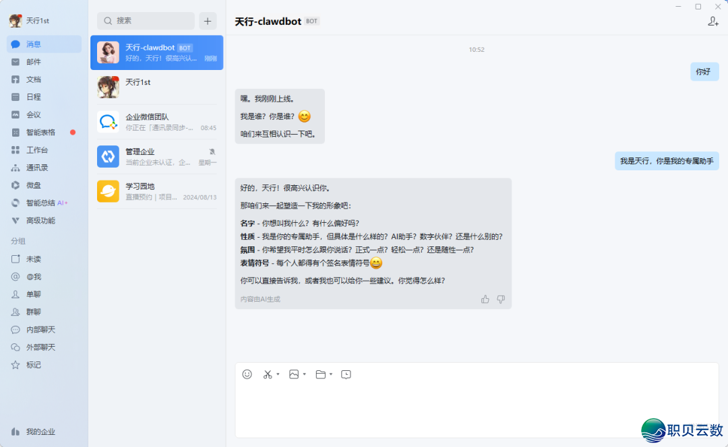Give a thumbs down to the AI reply
The height and width of the screenshot is (447, 728).
pyautogui.click(x=501, y=299)
